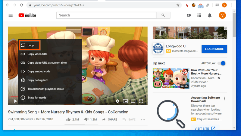Click the LEARN MORE ad button
The height and width of the screenshot is (136, 241).
coord(214,49)
